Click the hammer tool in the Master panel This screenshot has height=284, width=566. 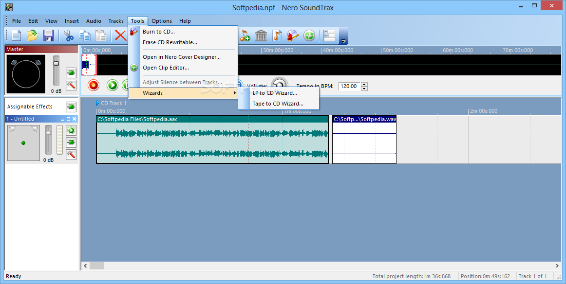coord(71,85)
